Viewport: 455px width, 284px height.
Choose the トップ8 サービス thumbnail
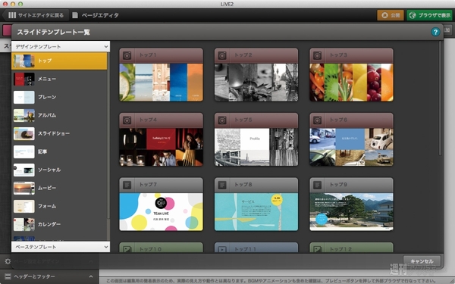[x=256, y=212]
